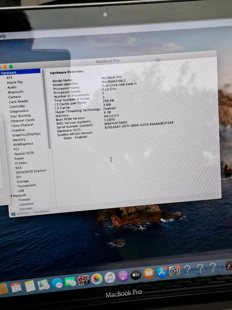This screenshot has width=232, height=310.
Task: Open the Notes app in Dock
Action: point(30,286)
